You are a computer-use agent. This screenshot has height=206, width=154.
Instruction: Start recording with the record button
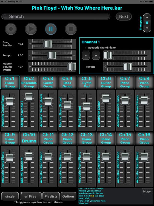coord(11,29)
